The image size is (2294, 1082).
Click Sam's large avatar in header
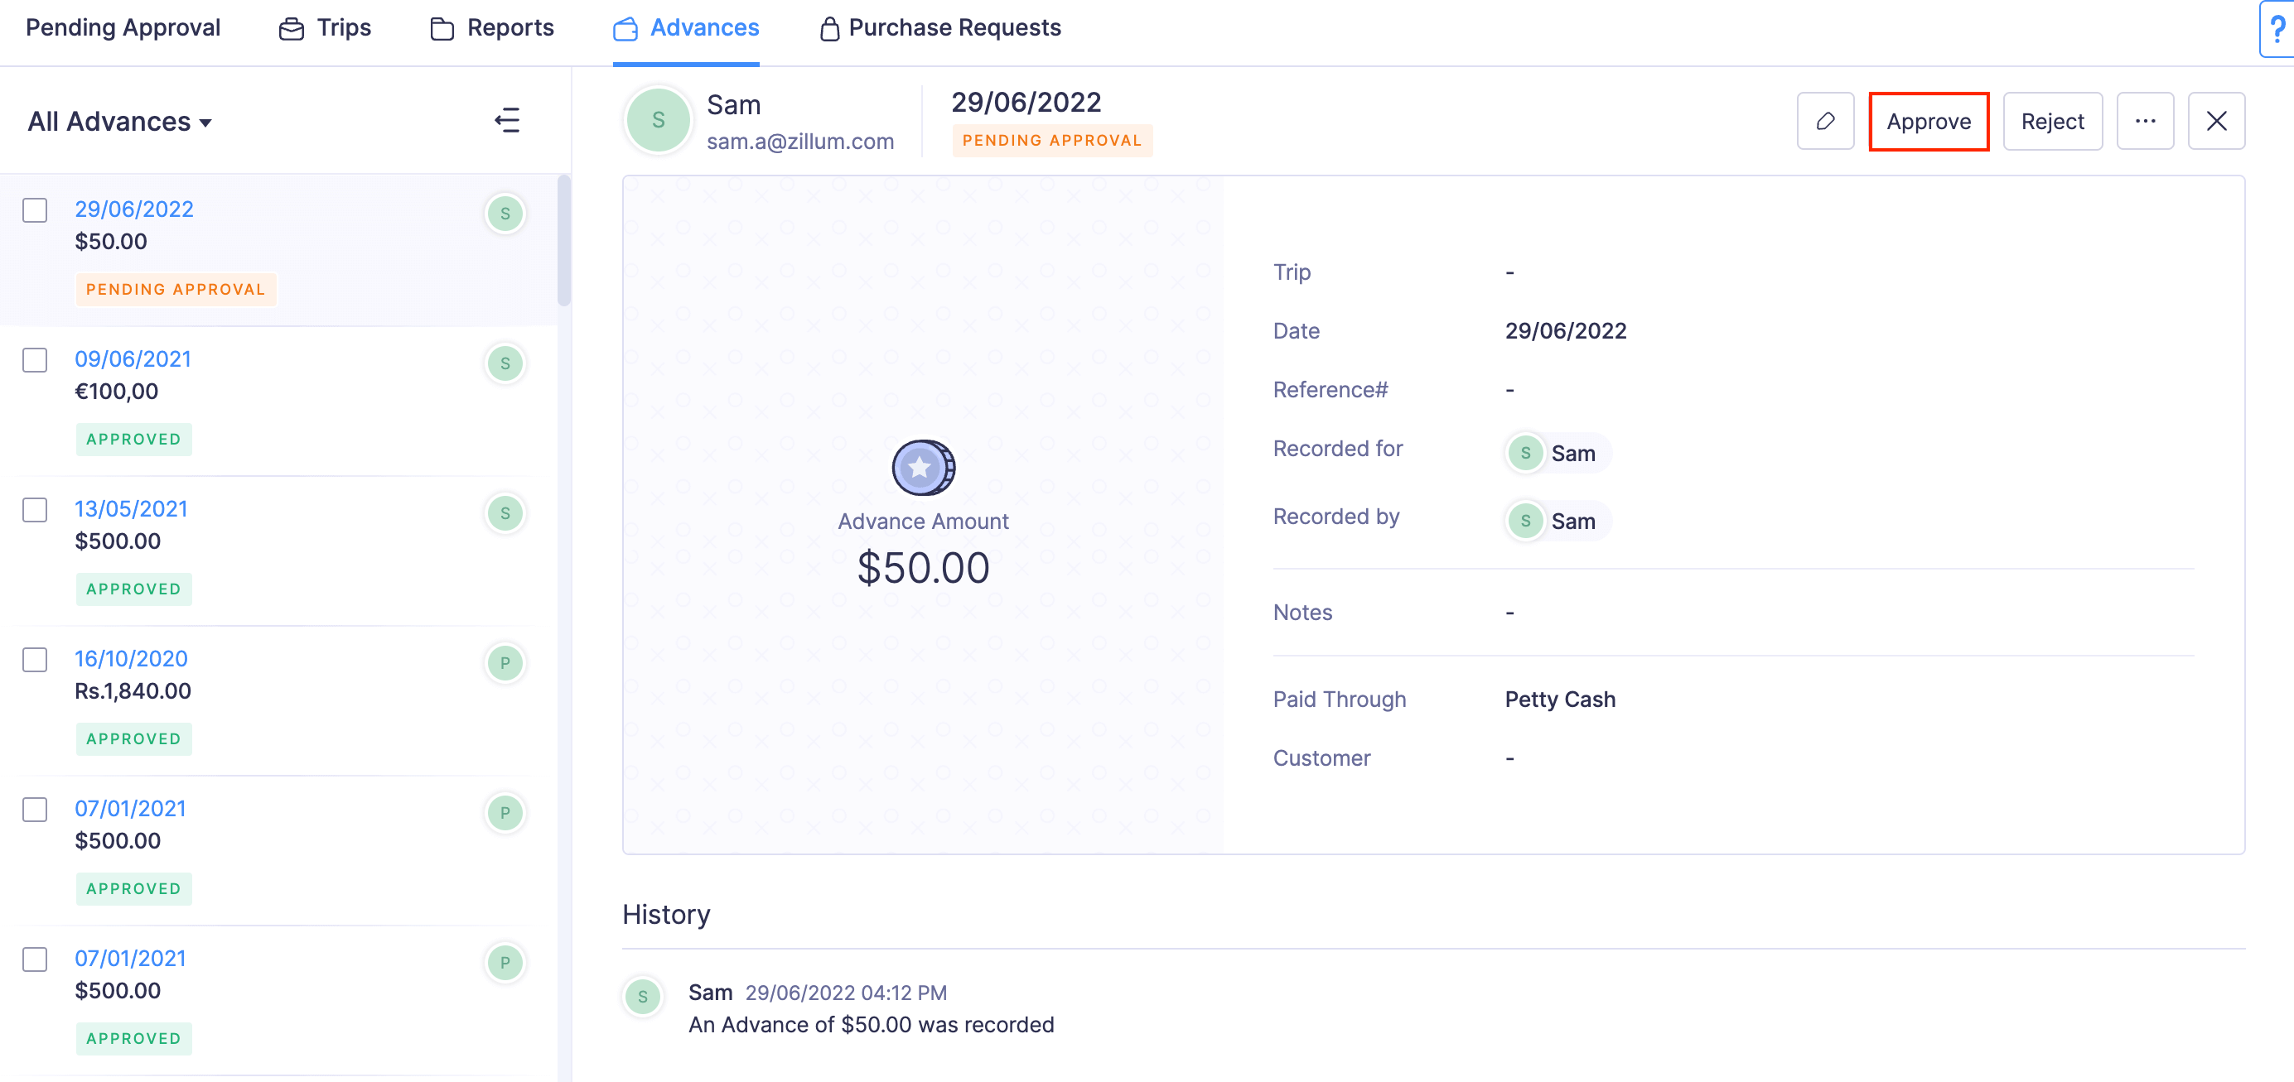(x=658, y=120)
